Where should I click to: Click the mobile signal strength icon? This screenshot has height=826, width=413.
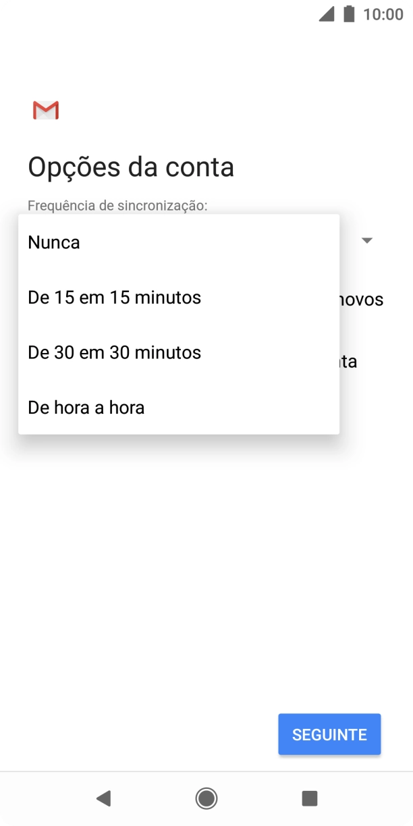point(326,13)
